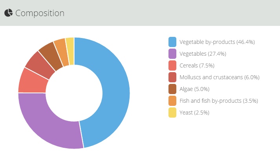Click the salmon Cereals donut segment

[x=31, y=80]
